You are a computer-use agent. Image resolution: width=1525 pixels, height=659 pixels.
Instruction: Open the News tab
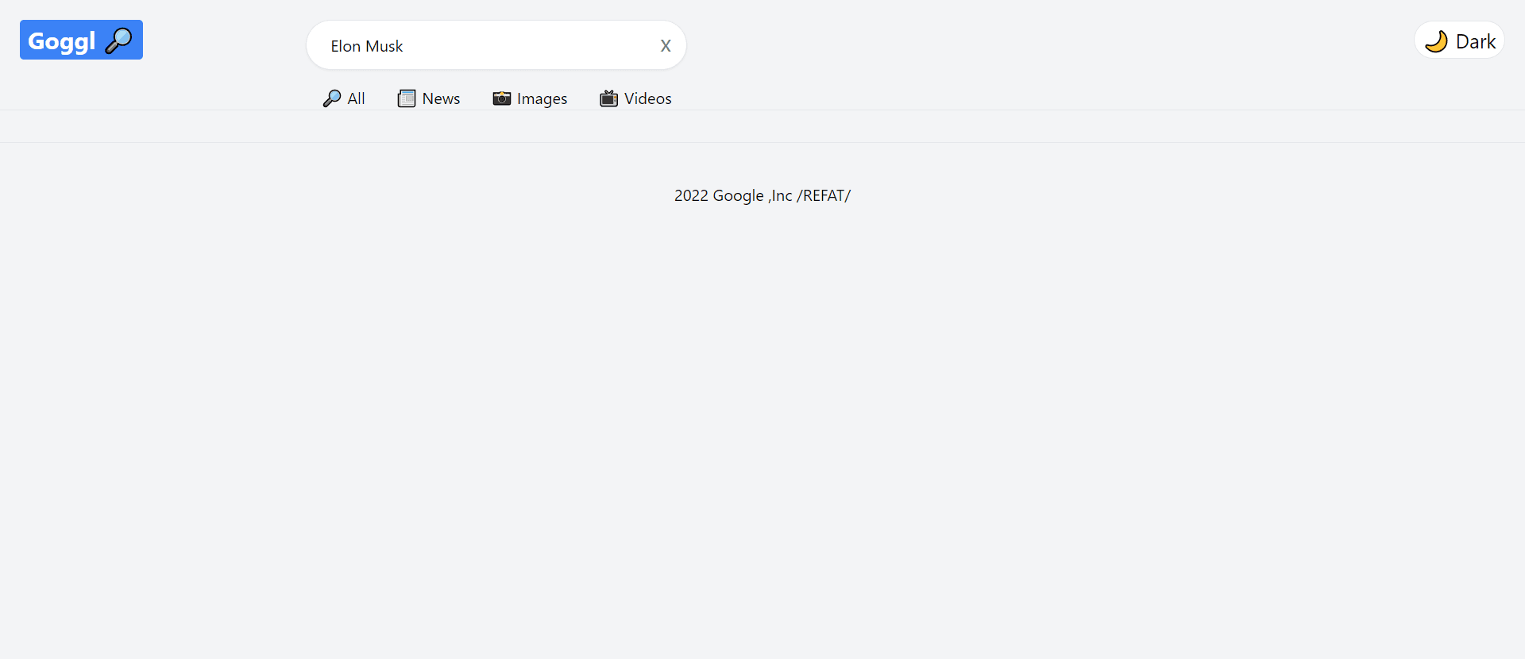point(429,98)
